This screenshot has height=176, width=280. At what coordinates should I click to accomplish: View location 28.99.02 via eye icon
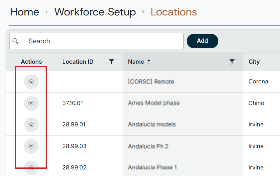(31, 168)
